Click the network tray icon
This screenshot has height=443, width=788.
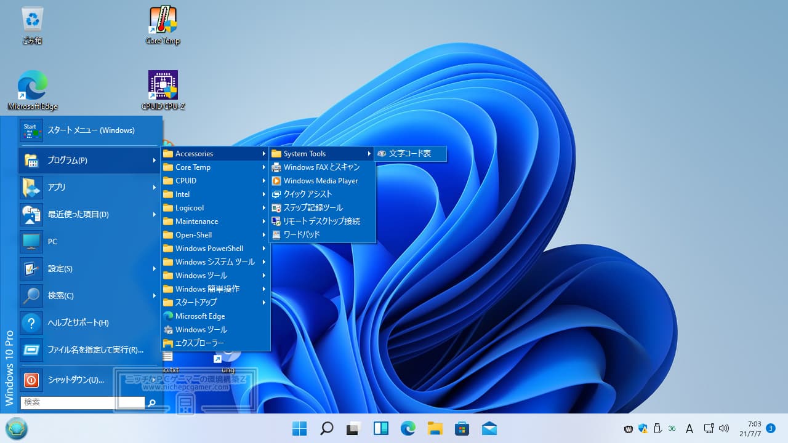[709, 428]
